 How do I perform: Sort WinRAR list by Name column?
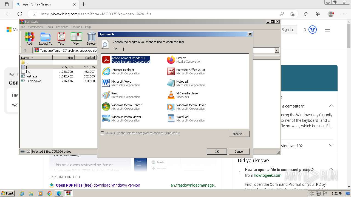36,57
